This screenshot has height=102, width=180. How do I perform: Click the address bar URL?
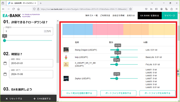point(84,9)
